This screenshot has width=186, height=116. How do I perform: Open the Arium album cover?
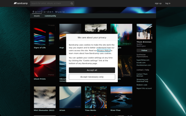tap(70, 97)
